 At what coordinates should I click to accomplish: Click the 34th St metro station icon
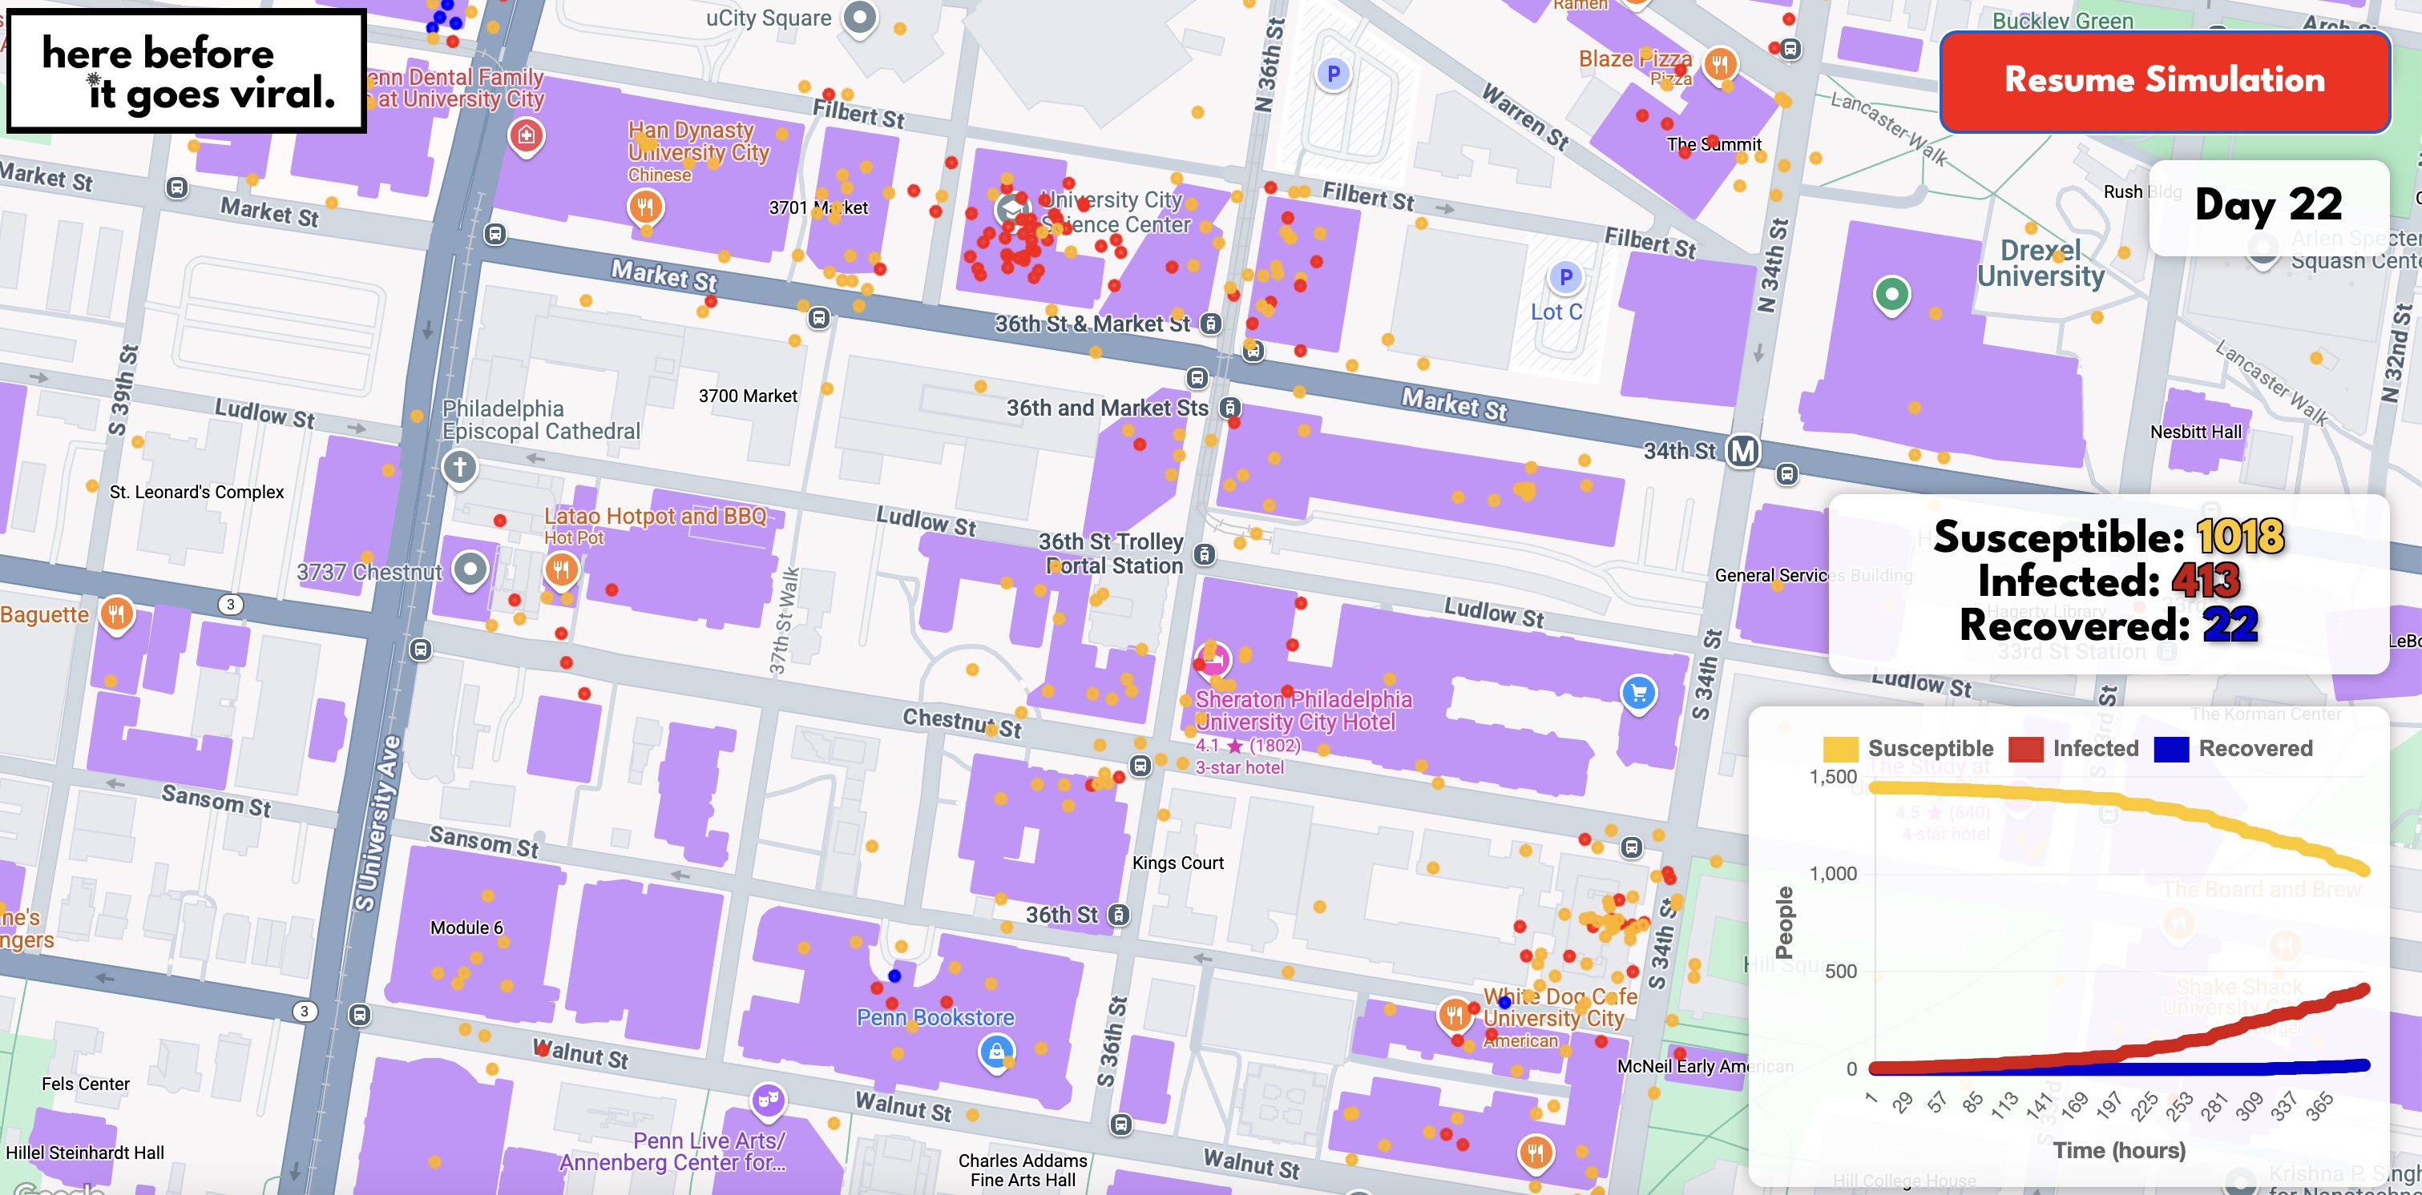[1742, 451]
